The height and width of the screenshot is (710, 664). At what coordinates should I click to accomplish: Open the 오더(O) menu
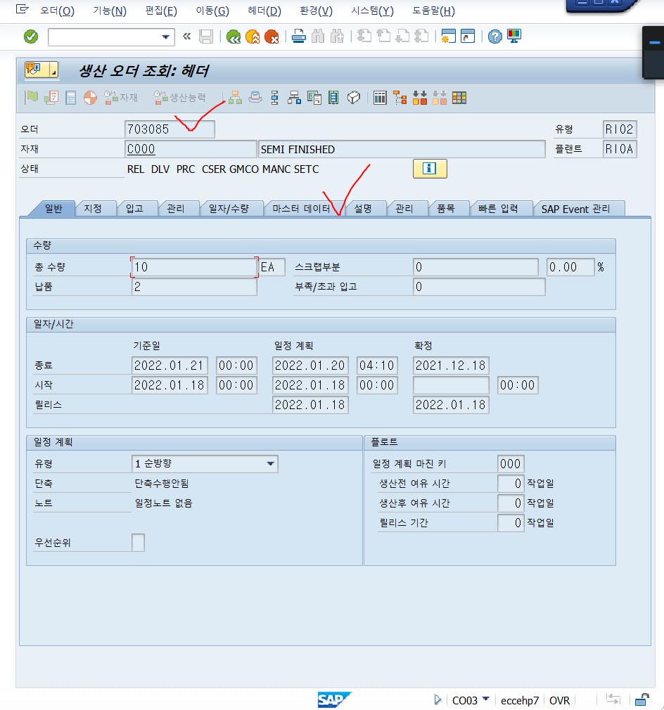[x=57, y=11]
